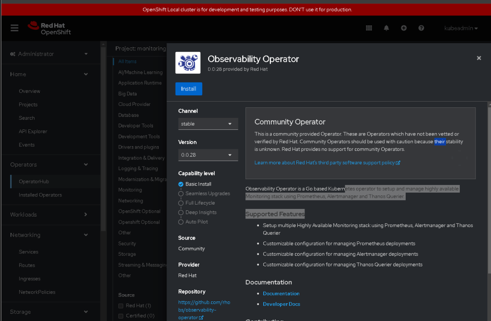Screen dimensions: 491x321
Task: Close the Observability Operator panel
Action: (479, 58)
